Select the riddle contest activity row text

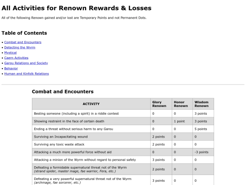click(76, 114)
